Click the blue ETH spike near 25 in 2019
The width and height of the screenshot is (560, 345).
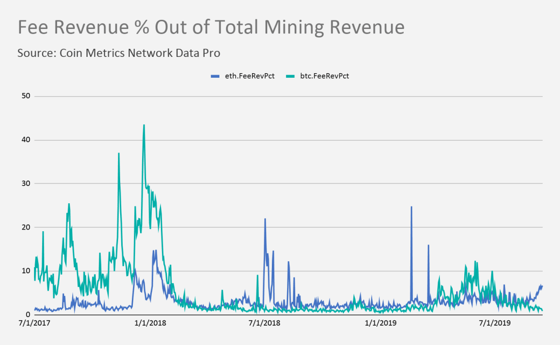point(411,207)
